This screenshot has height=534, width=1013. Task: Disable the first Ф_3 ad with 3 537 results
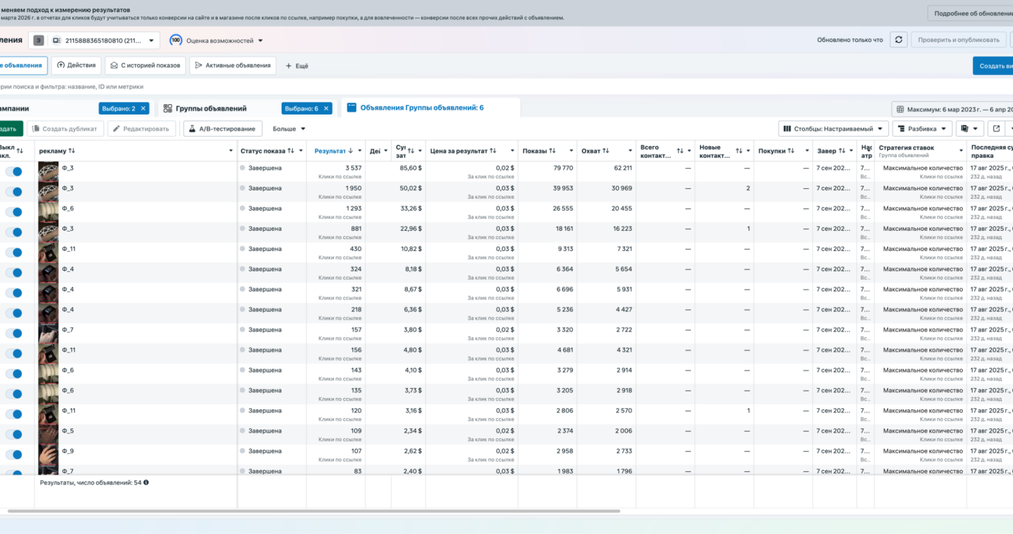14,171
